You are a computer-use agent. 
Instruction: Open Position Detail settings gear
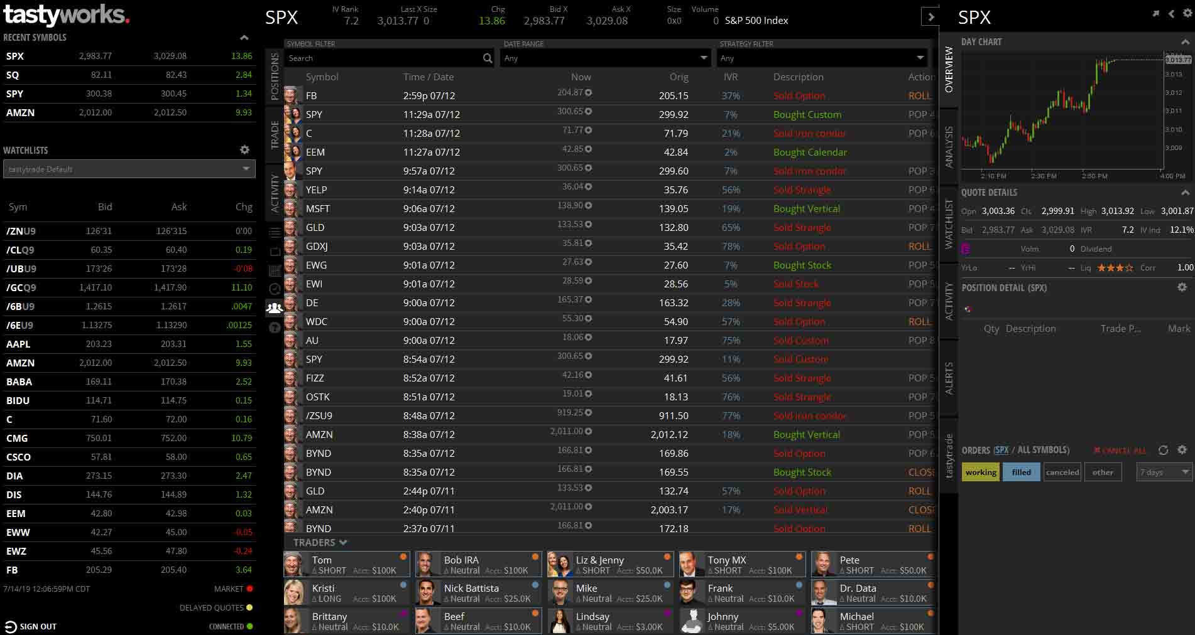(x=1182, y=287)
